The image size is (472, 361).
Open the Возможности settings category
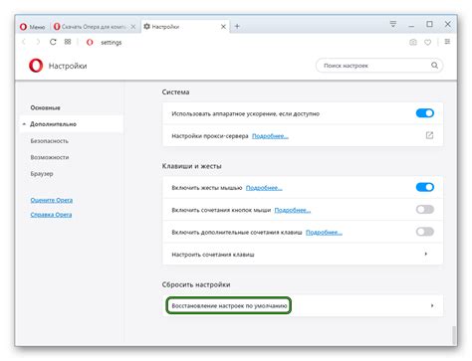[50, 157]
